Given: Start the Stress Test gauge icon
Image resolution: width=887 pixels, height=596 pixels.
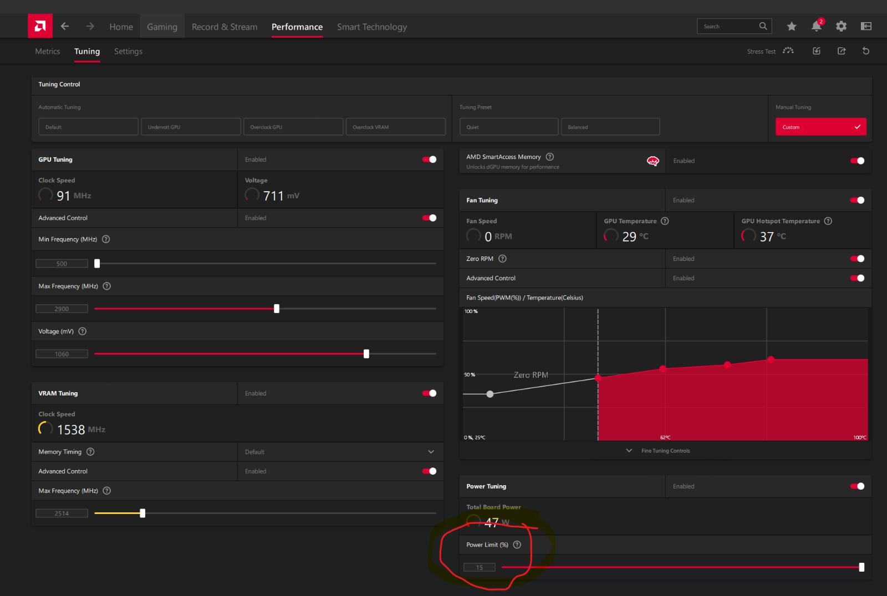Looking at the screenshot, I should (x=788, y=51).
